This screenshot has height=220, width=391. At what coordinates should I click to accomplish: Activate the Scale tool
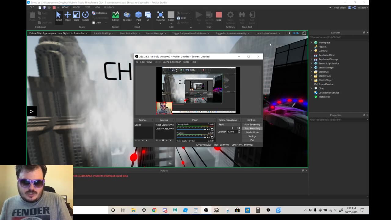point(76,16)
